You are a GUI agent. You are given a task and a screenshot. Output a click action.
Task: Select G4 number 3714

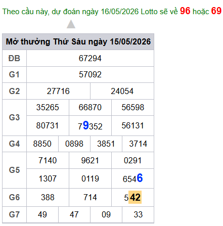[x=138, y=144]
